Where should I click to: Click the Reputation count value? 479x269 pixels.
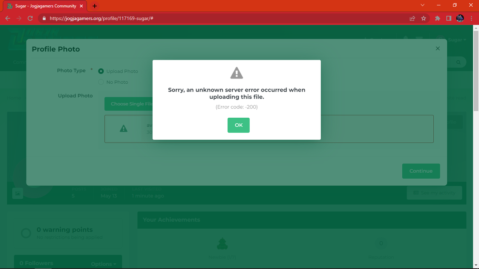(x=381, y=243)
